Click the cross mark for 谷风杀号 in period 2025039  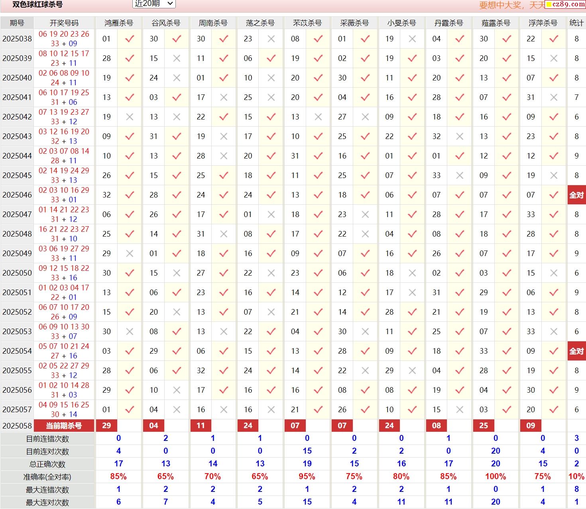tap(177, 59)
